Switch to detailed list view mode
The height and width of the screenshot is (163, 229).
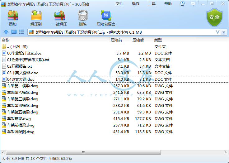pyautogui.click(x=21, y=32)
